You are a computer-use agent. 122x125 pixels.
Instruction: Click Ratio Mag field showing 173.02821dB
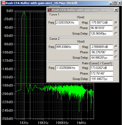point(102,68)
